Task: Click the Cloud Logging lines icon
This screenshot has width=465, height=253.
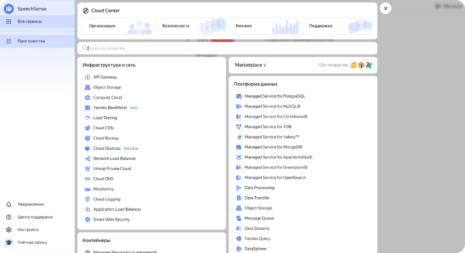Action: [x=87, y=200]
